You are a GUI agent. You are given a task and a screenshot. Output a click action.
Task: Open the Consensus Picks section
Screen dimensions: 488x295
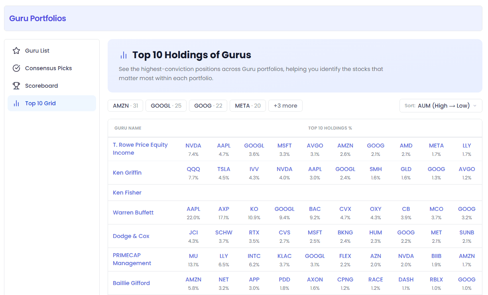click(52, 68)
